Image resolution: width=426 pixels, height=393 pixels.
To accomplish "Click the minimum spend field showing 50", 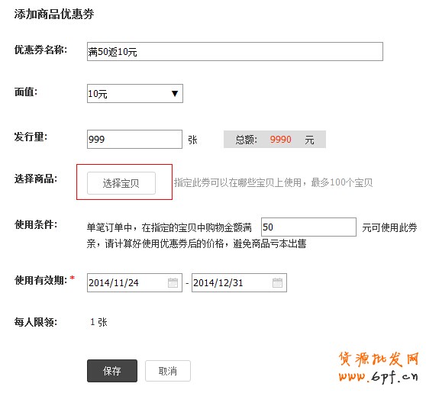I will [x=308, y=227].
